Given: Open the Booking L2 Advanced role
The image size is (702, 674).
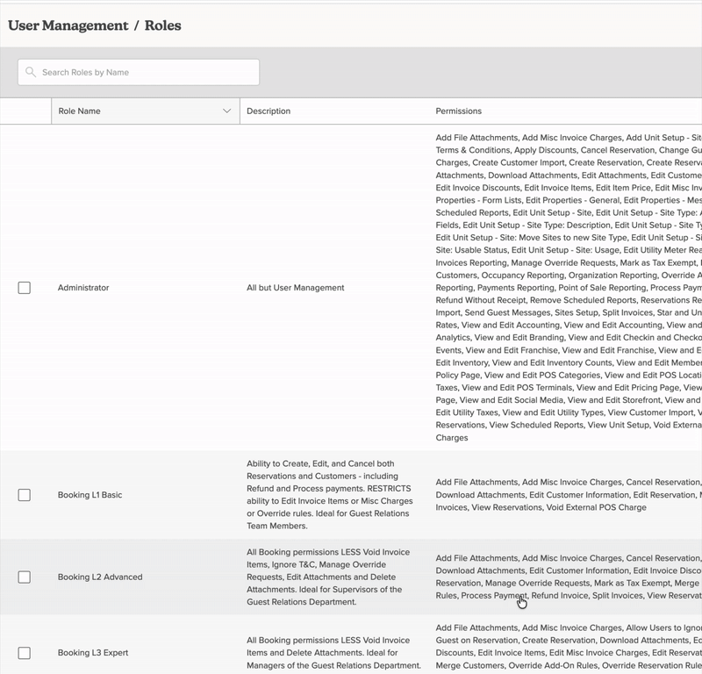Looking at the screenshot, I should coord(99,577).
